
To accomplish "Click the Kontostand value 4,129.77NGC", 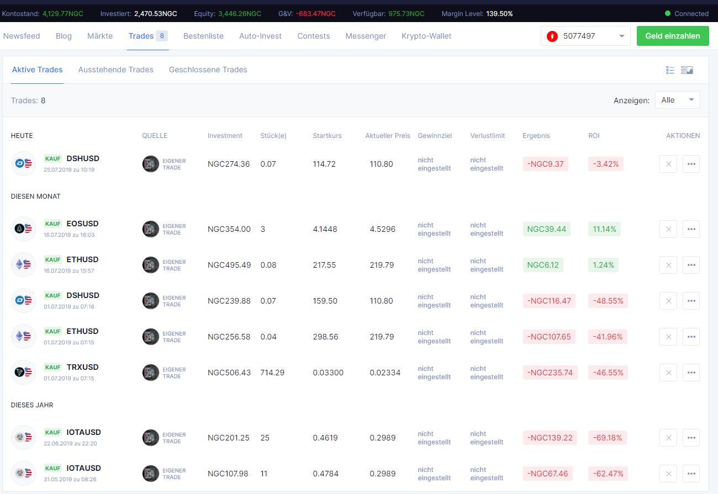I will tap(62, 13).
